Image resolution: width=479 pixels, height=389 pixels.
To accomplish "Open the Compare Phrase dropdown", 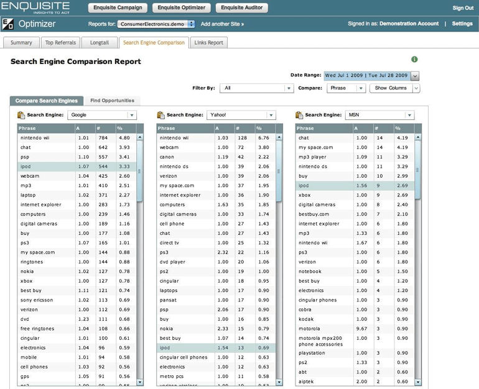I will tap(346, 88).
